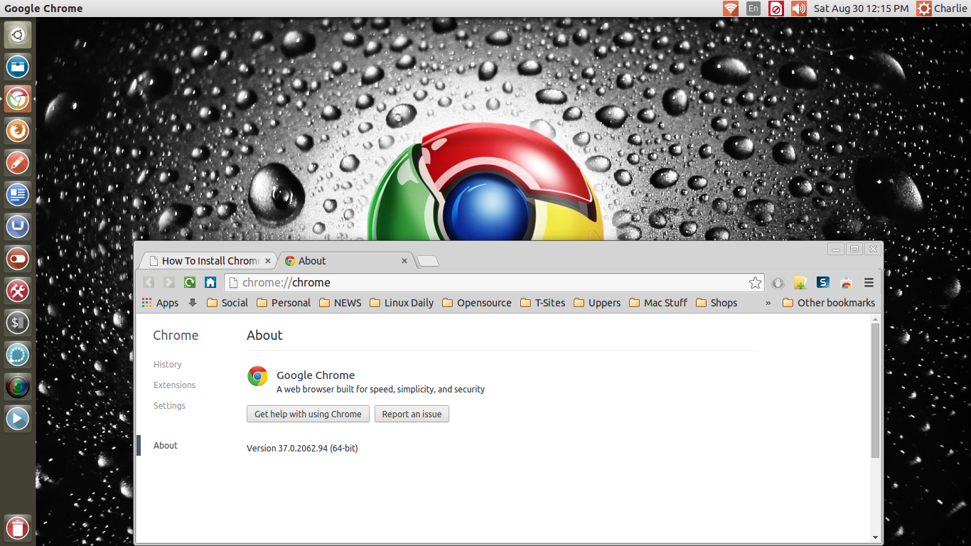The width and height of the screenshot is (971, 546).
Task: Open the En keyboard layout indicator
Action: pyautogui.click(x=753, y=9)
